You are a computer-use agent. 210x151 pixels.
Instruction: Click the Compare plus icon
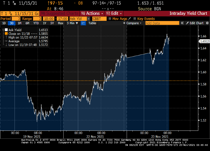point(124,23)
